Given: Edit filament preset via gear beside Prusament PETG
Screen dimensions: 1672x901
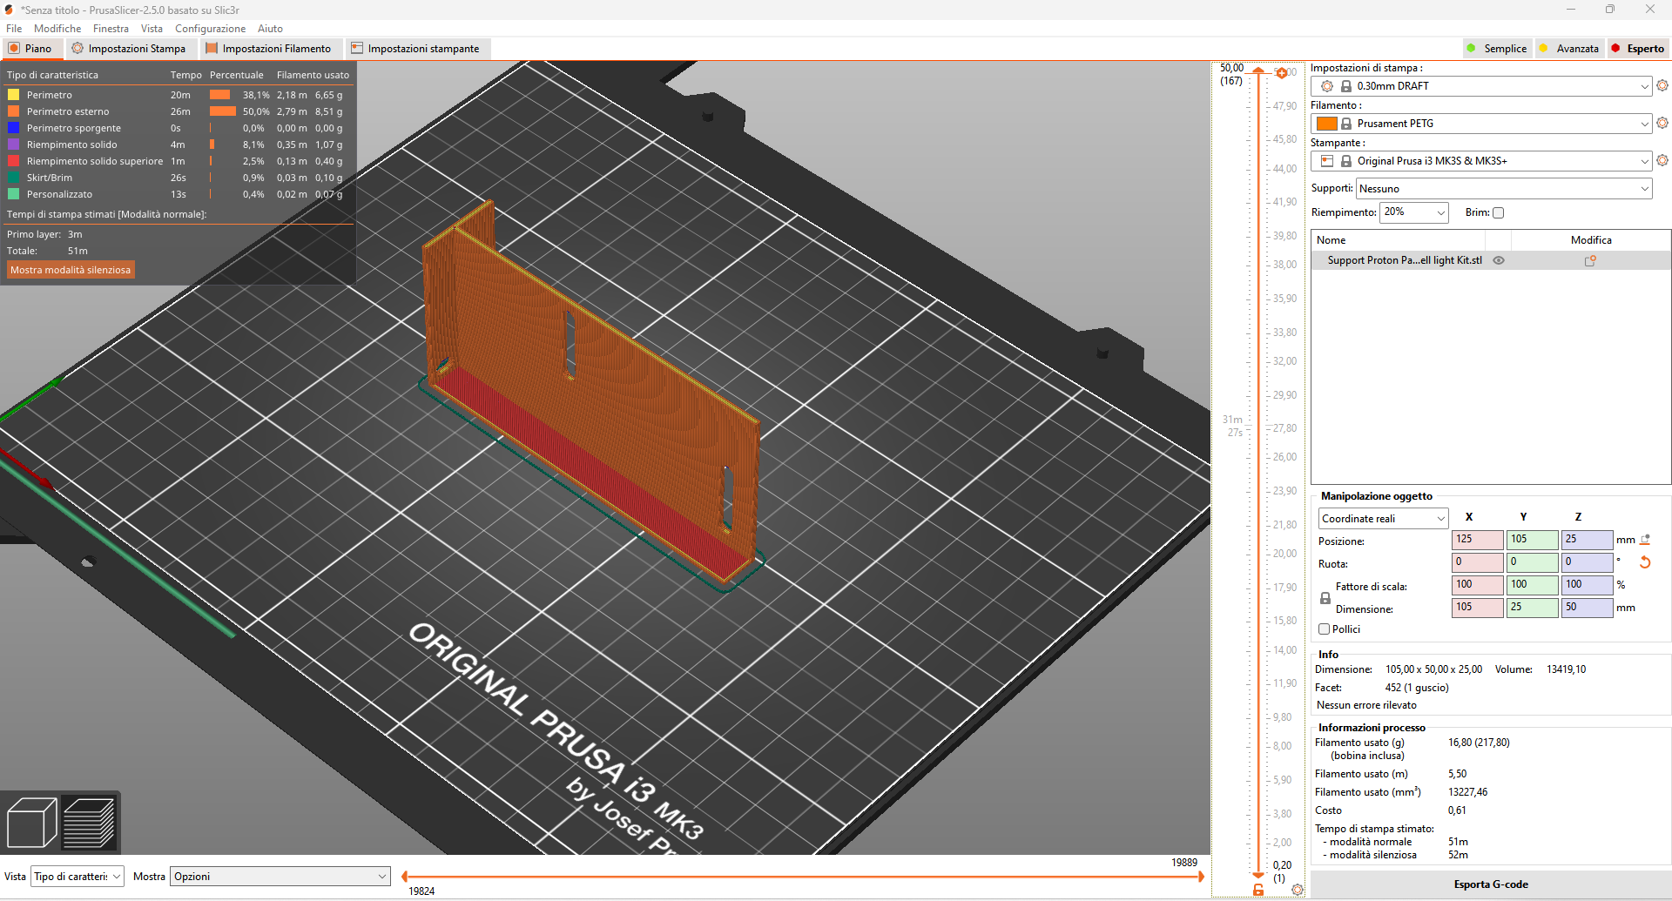Looking at the screenshot, I should [1662, 123].
